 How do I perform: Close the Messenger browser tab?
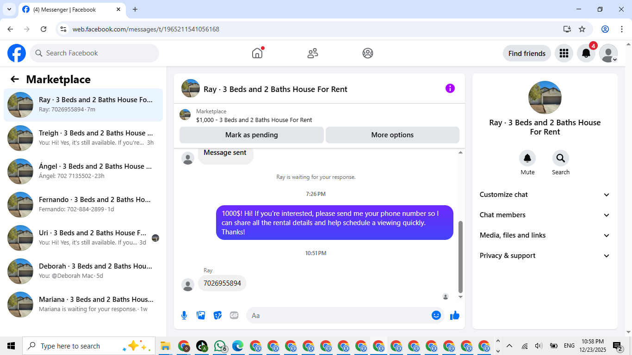point(118,9)
